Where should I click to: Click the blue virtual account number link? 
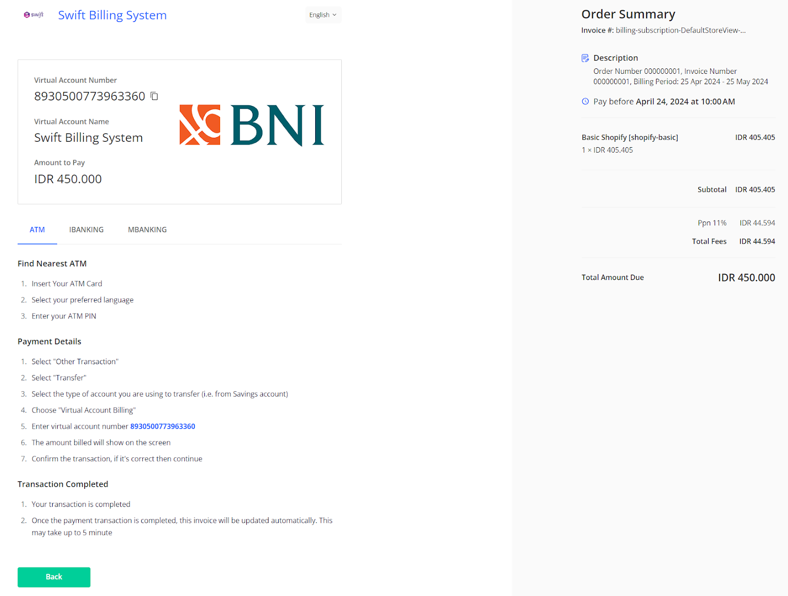click(x=163, y=426)
